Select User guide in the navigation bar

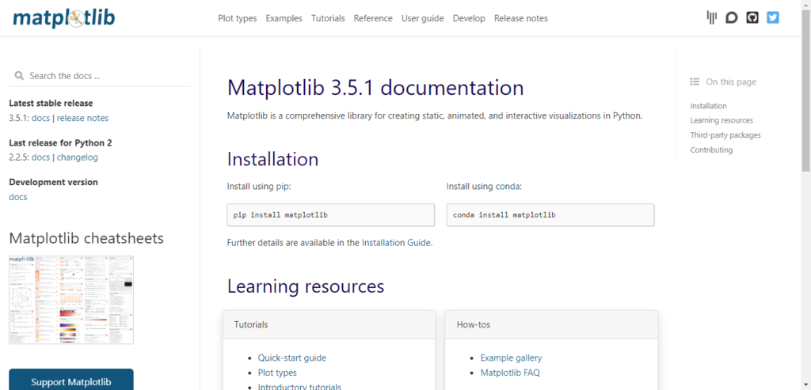(423, 18)
